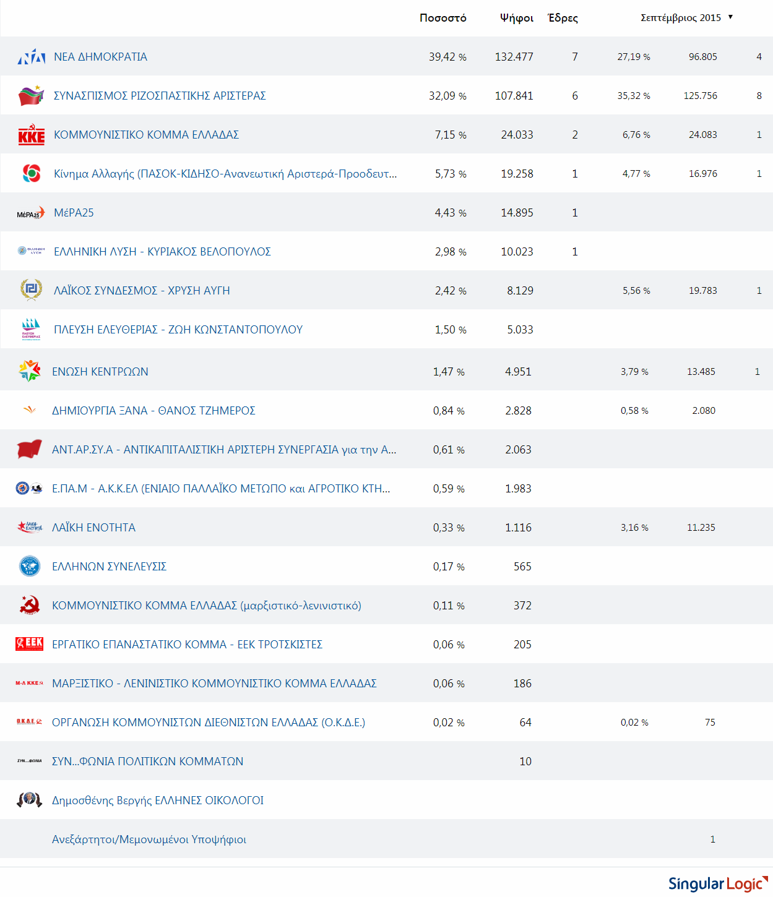Click Λαϊκή Ενότητα's 11.235 previous votes
The height and width of the screenshot is (897, 773).
(x=701, y=528)
